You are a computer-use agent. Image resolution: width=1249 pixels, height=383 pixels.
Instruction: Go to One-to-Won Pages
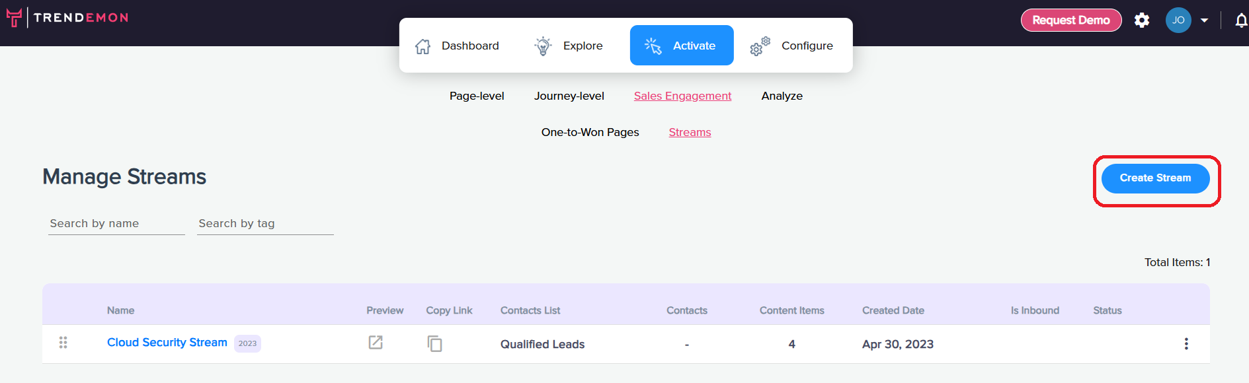pyautogui.click(x=590, y=132)
